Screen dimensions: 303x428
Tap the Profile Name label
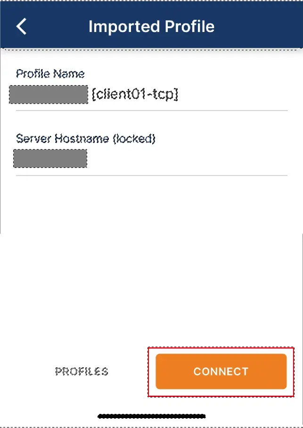[x=50, y=74]
